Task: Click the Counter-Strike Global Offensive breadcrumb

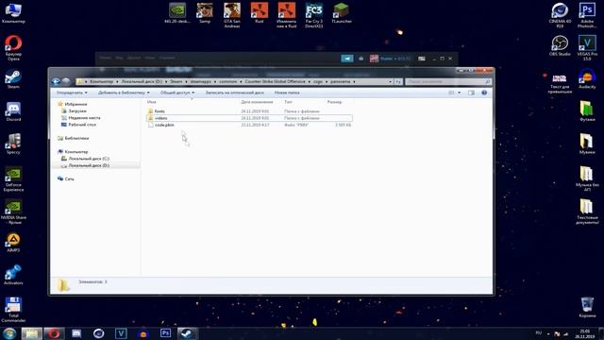Action: 275,82
